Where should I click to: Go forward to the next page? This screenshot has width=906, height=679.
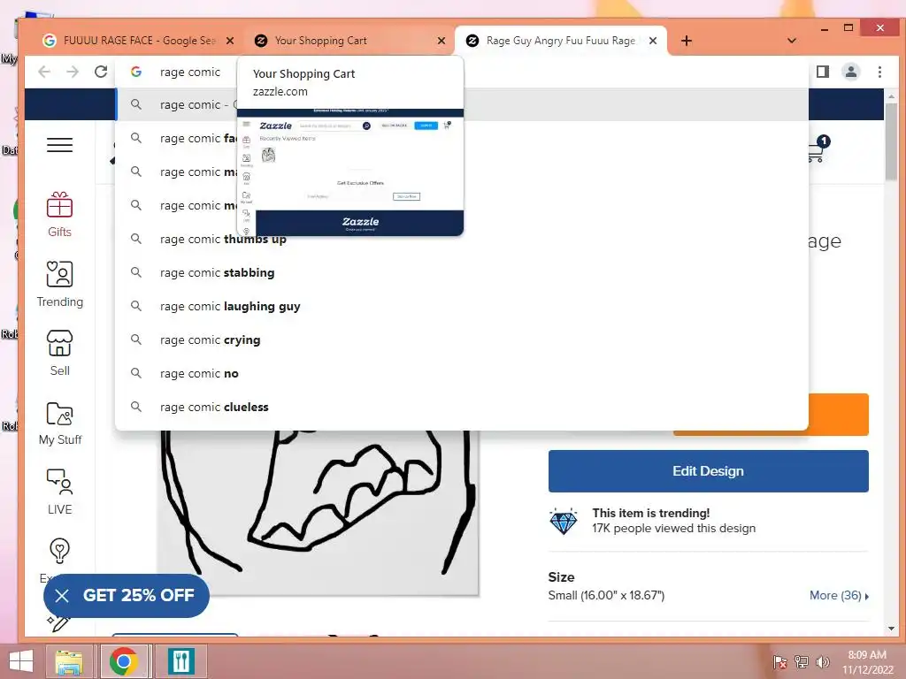[73, 72]
